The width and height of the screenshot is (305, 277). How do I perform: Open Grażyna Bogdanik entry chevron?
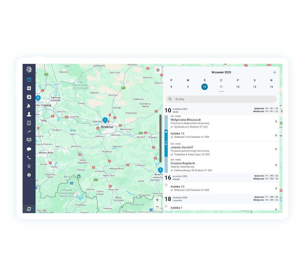tap(276, 165)
